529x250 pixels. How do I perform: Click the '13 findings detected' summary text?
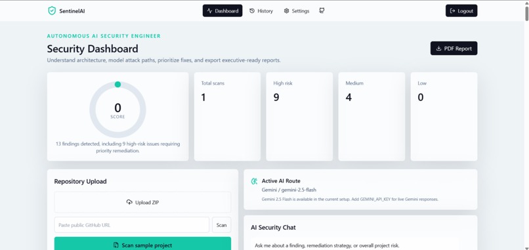[117, 148]
